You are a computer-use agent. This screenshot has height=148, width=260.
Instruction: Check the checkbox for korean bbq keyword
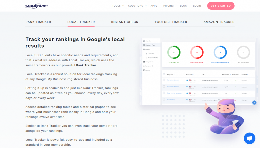click(x=164, y=99)
